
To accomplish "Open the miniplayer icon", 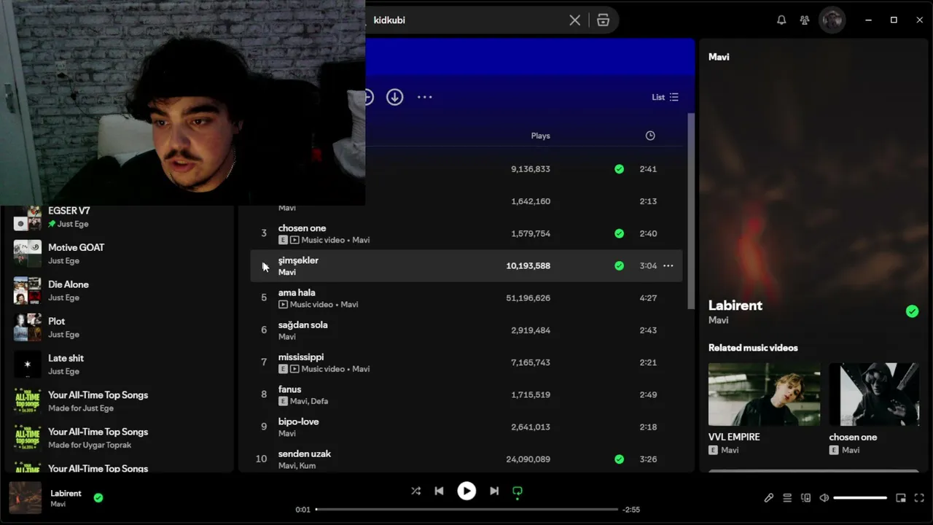I will coord(901,498).
